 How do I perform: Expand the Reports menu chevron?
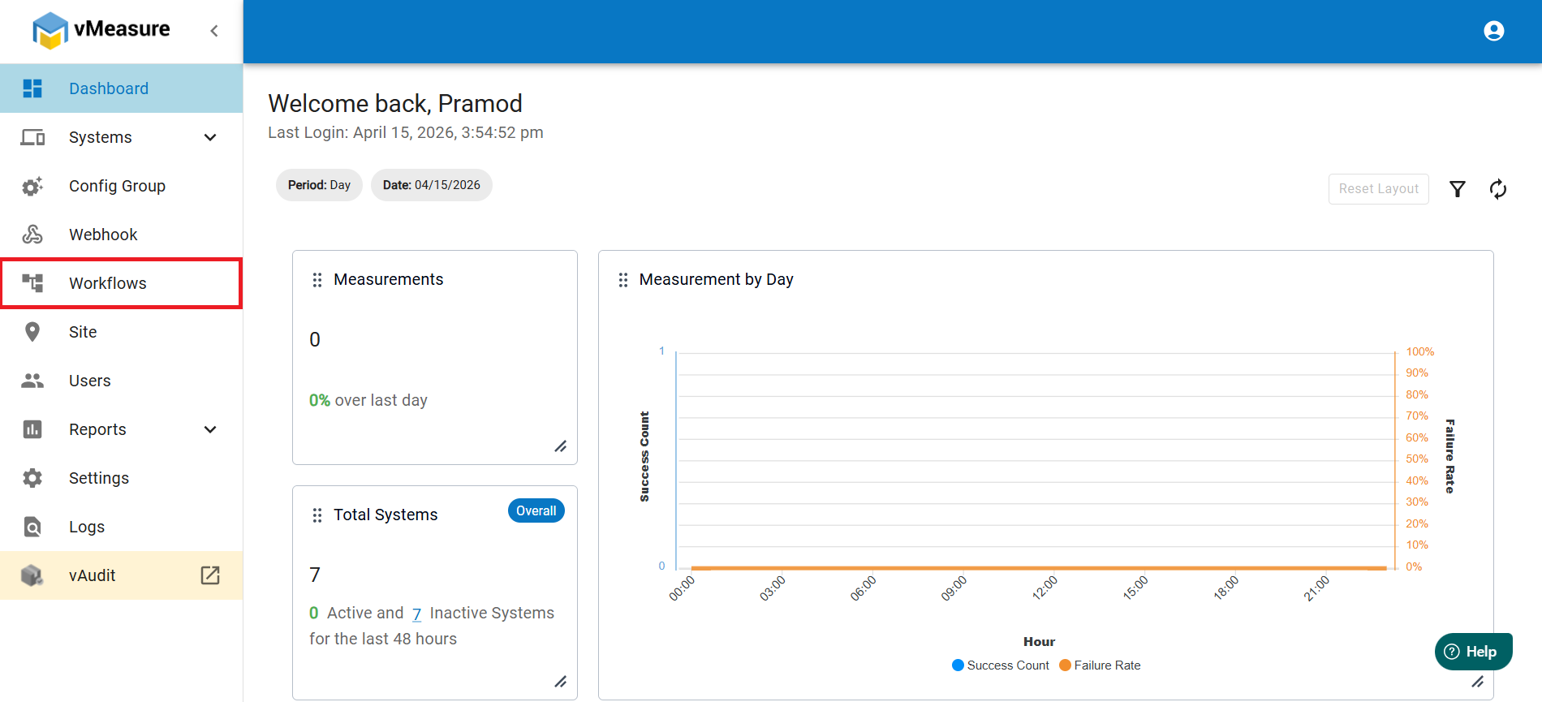pyautogui.click(x=210, y=429)
